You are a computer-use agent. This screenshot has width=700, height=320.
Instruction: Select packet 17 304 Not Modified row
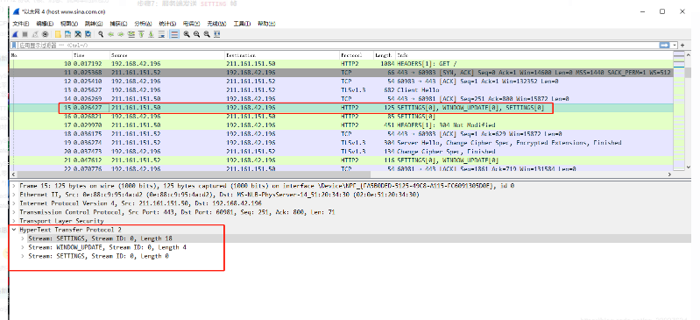341,125
